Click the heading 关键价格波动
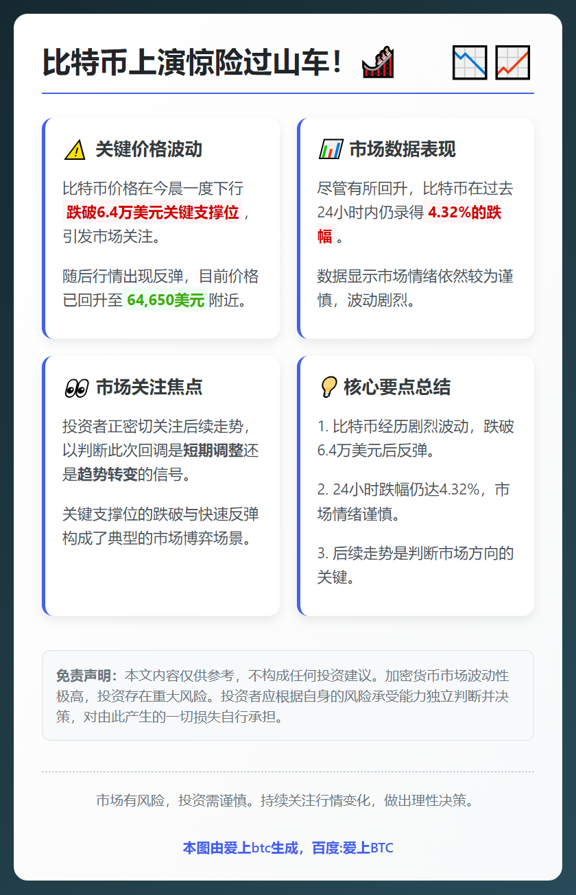The height and width of the screenshot is (895, 576). click(149, 150)
